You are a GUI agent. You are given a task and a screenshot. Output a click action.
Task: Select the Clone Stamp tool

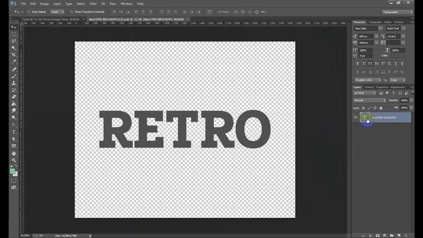point(14,83)
